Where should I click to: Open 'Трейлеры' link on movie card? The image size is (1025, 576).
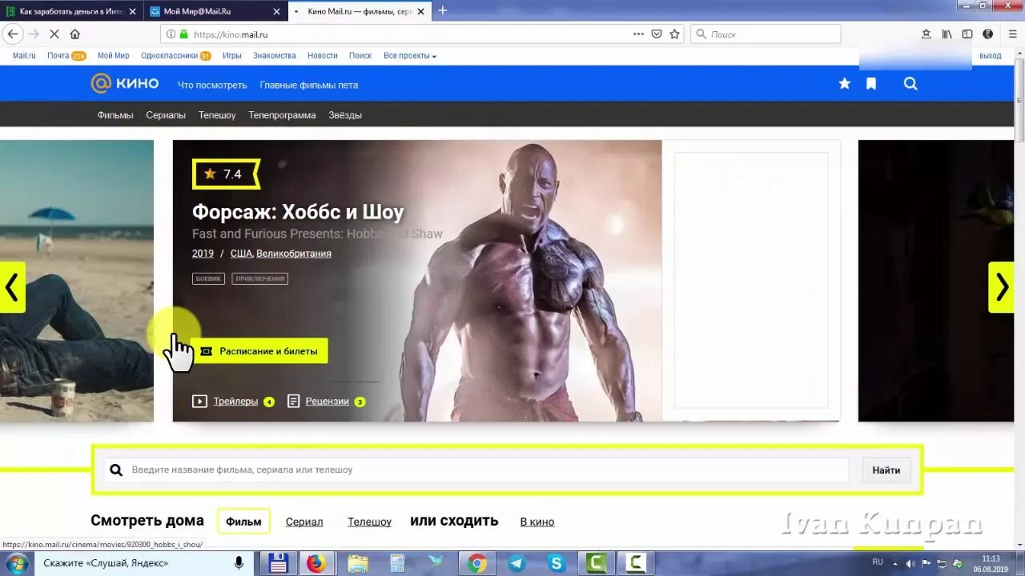[x=235, y=402]
